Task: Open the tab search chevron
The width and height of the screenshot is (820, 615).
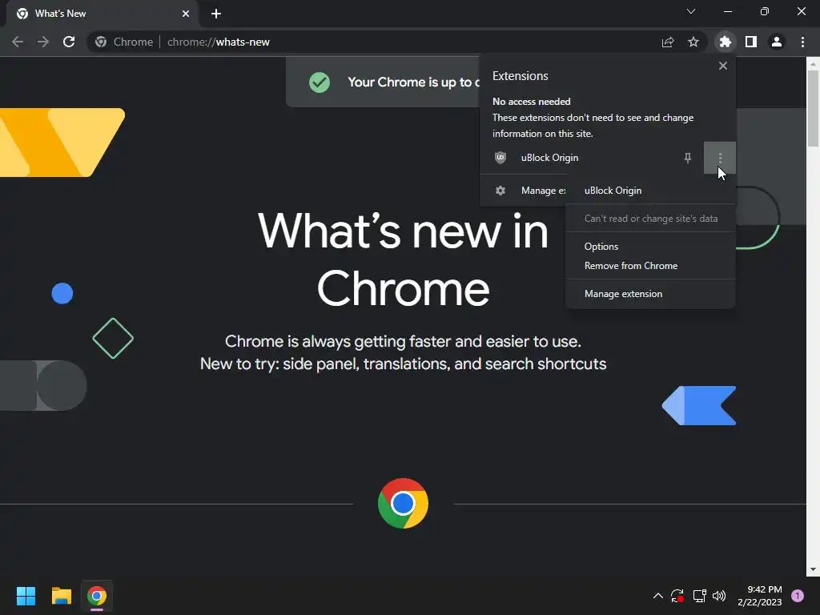Action: tap(691, 11)
